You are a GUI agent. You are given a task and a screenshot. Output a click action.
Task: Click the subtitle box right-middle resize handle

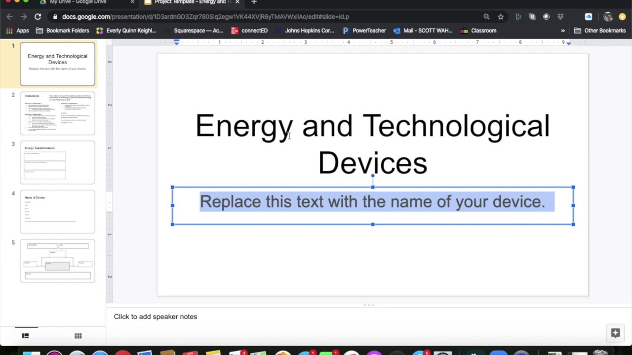pos(573,206)
